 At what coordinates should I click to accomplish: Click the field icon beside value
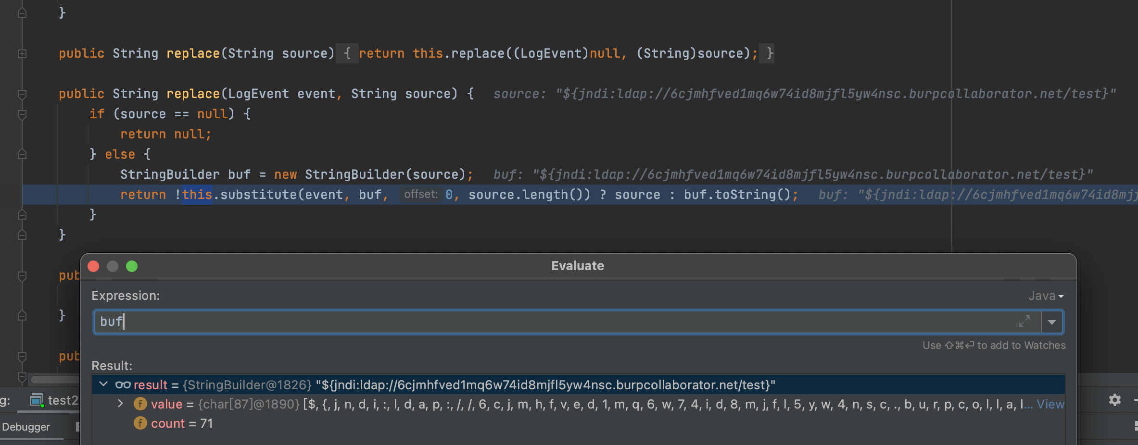[140, 404]
